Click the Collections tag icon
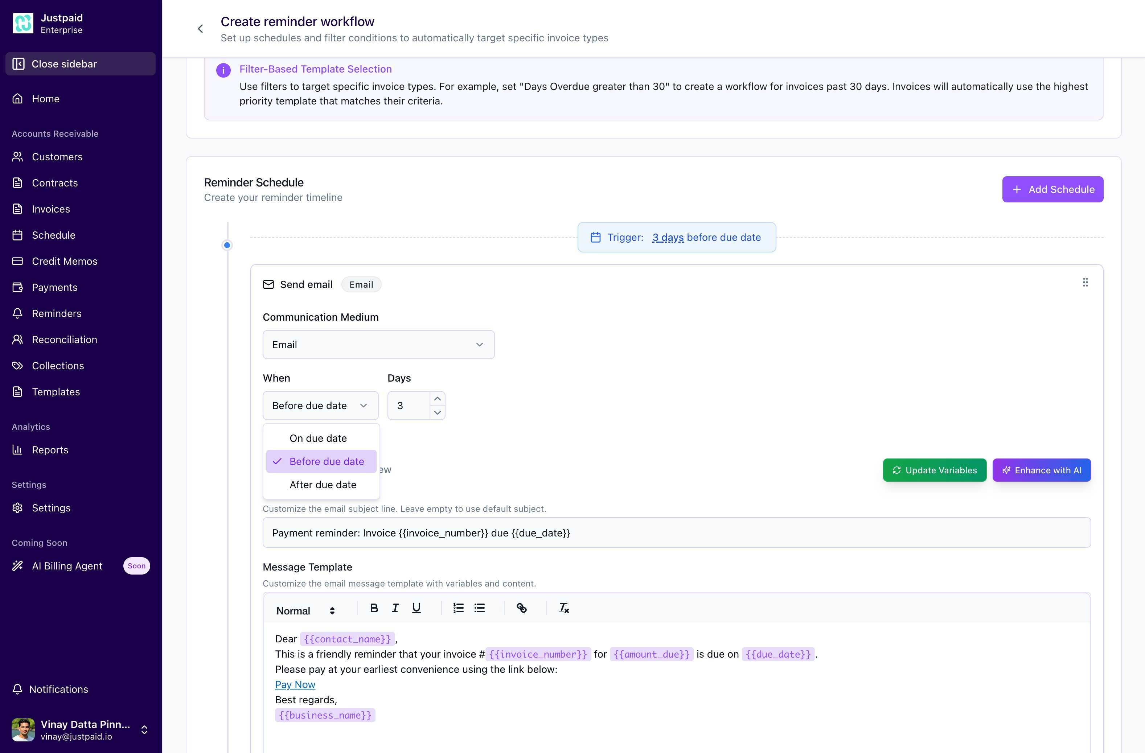 pyautogui.click(x=17, y=366)
